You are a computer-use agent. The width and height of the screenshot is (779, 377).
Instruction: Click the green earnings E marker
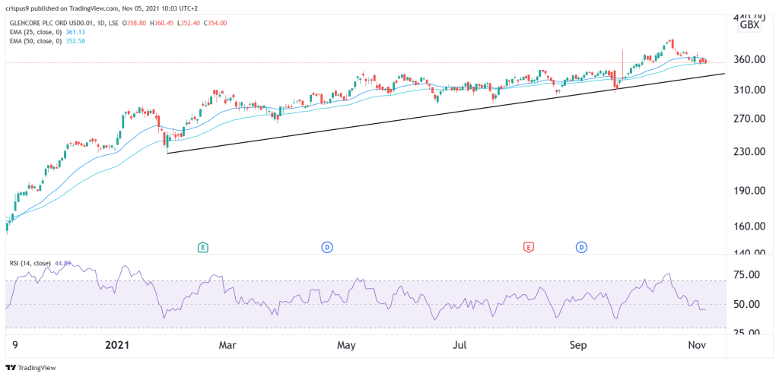pos(202,246)
